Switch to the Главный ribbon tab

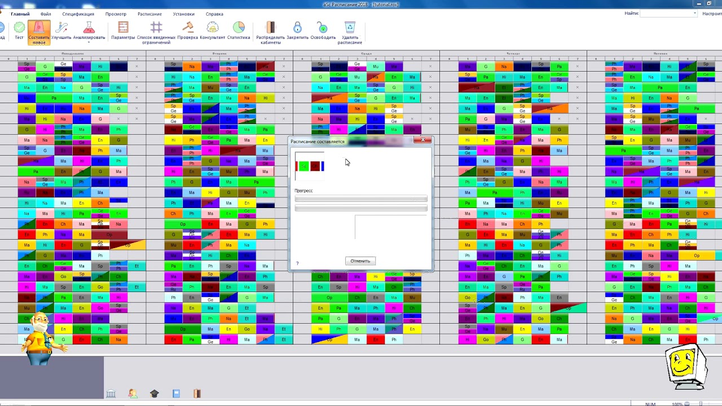coord(20,14)
